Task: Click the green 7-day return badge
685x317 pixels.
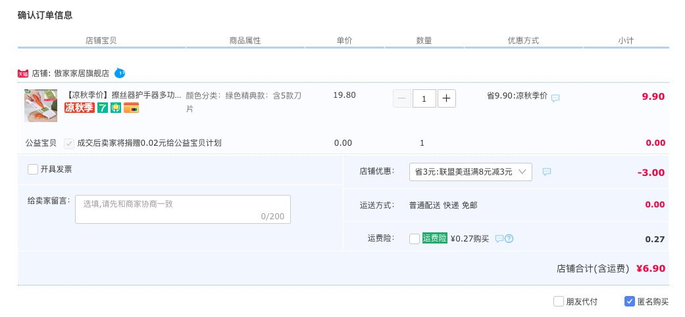Action: (x=103, y=108)
